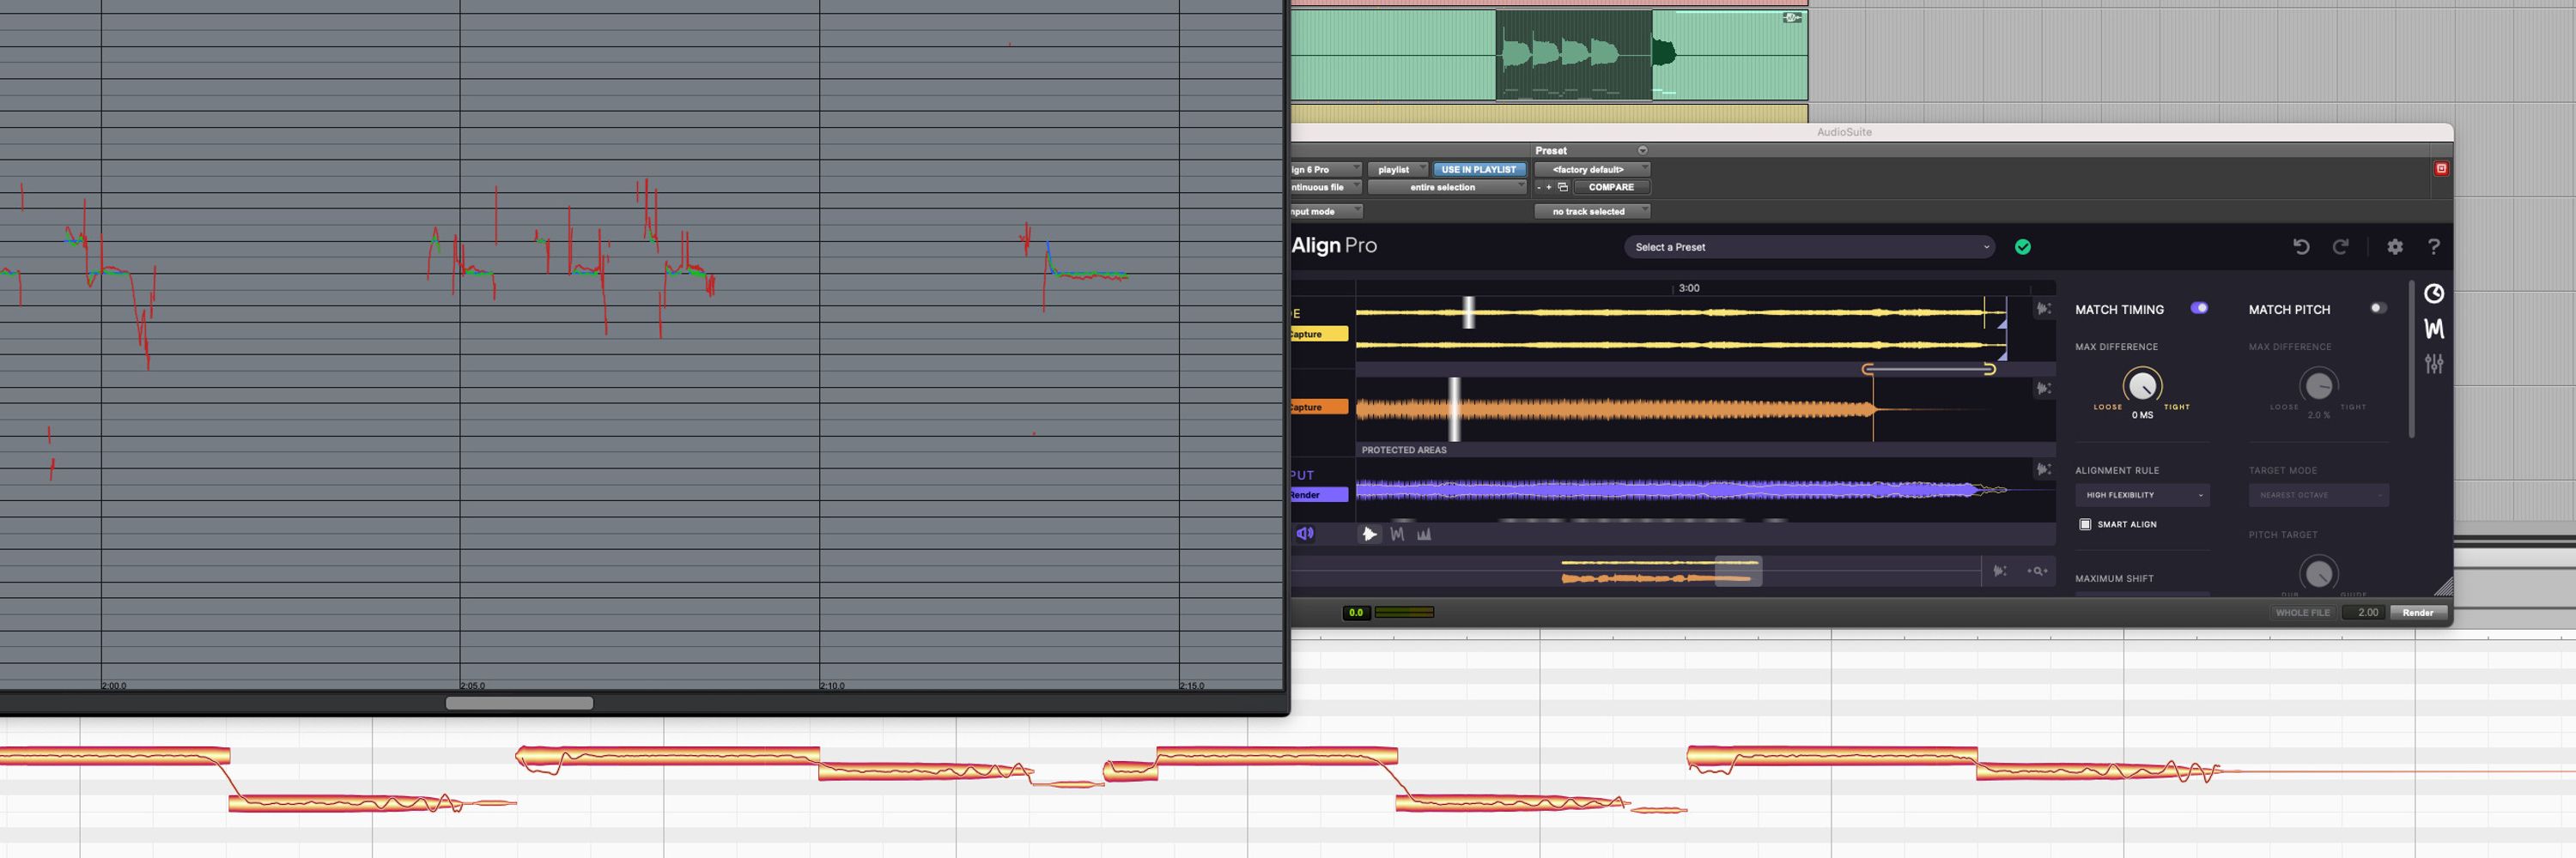The height and width of the screenshot is (858, 2576).
Task: Open High Flexibility alignment rule dropdown
Action: pyautogui.click(x=2142, y=495)
